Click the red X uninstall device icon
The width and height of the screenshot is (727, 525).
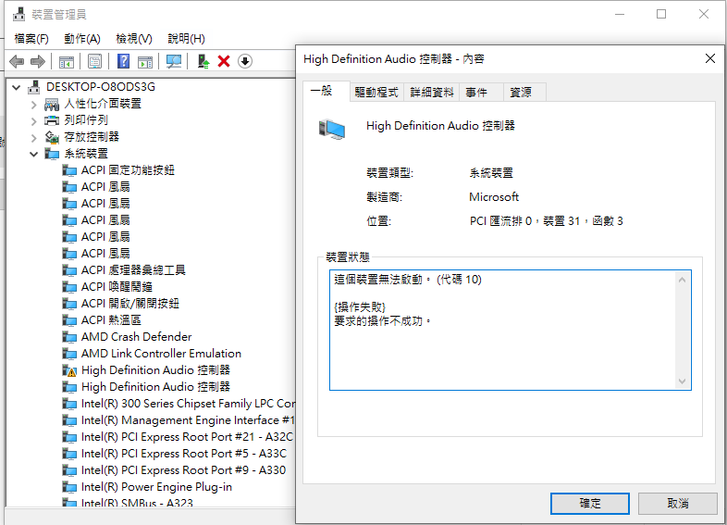click(x=224, y=61)
